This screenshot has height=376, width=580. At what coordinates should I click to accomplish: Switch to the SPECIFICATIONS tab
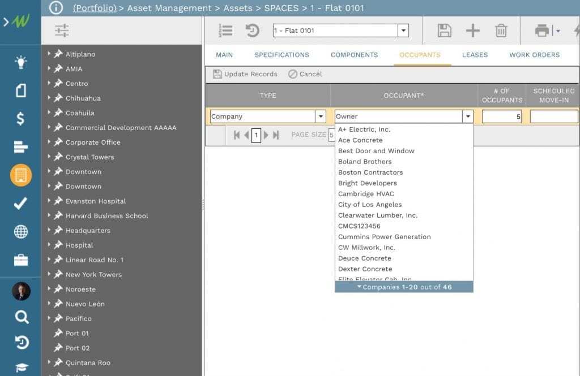(x=282, y=55)
